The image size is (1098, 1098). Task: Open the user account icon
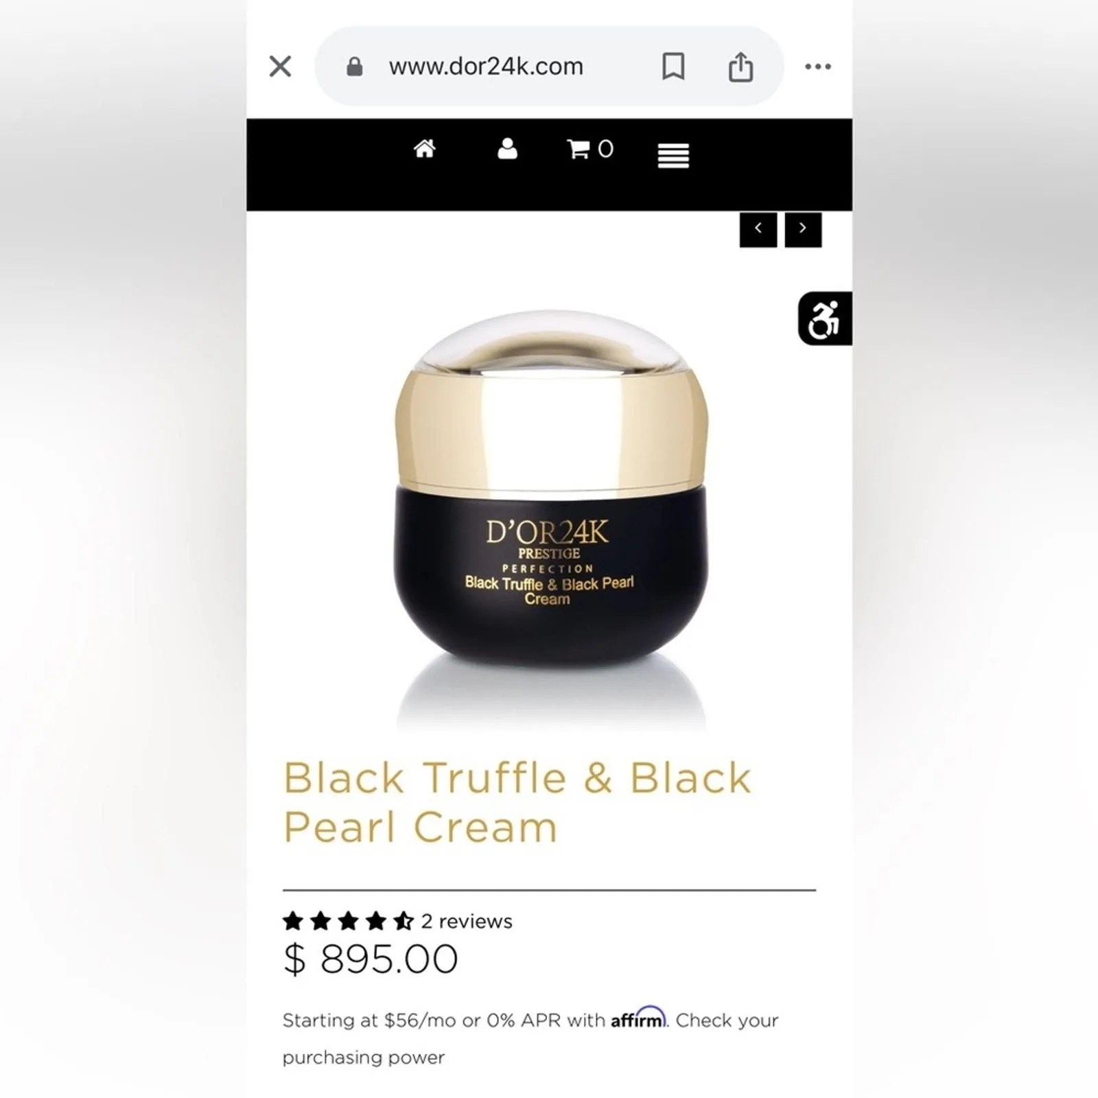point(507,148)
